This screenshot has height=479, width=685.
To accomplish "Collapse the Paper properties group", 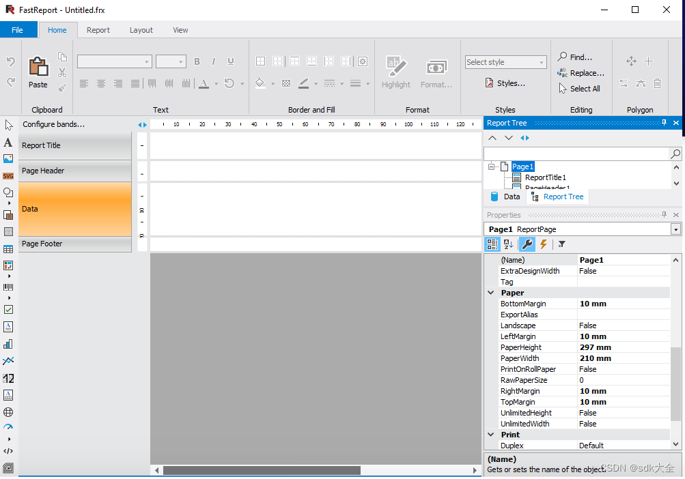I will coord(491,292).
